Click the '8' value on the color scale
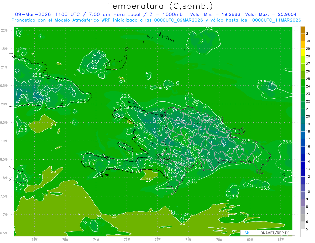This screenshot has width=315, height=243. click(307, 207)
